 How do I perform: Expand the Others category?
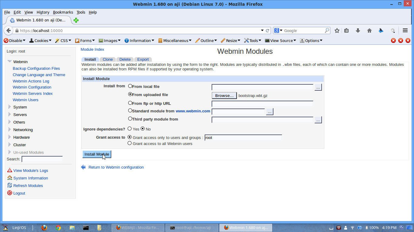point(10,122)
